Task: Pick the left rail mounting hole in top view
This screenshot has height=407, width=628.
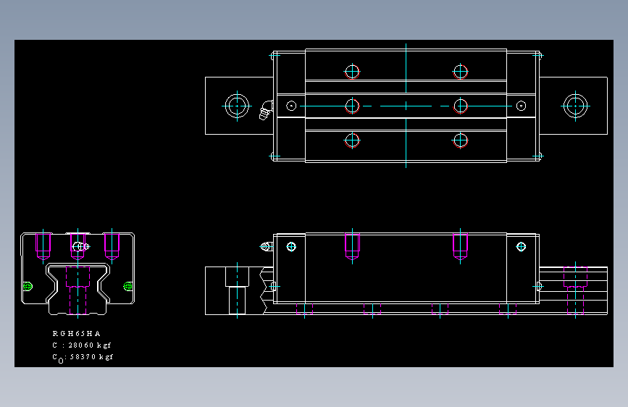Action: (237, 106)
